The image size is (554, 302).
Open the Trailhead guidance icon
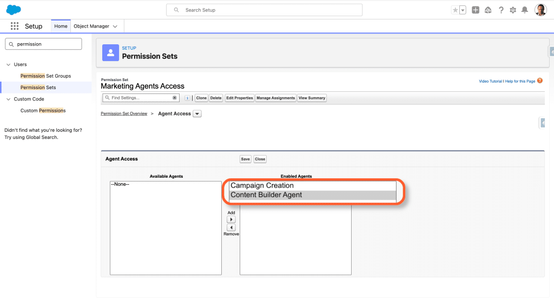point(488,10)
